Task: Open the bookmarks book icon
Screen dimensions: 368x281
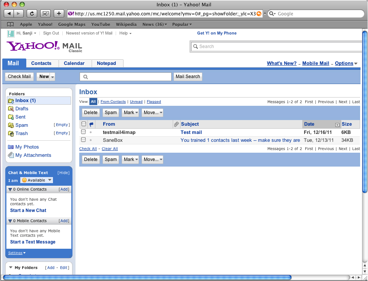Action: (11, 24)
